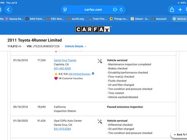Screen dimensions: 187x140
Task: Click the heart Customer Favorites icon
Action: [x=56, y=78]
